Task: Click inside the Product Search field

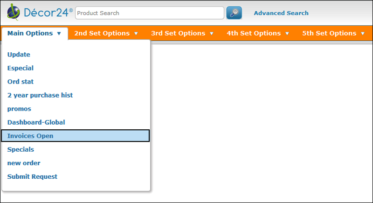Action: 149,13
